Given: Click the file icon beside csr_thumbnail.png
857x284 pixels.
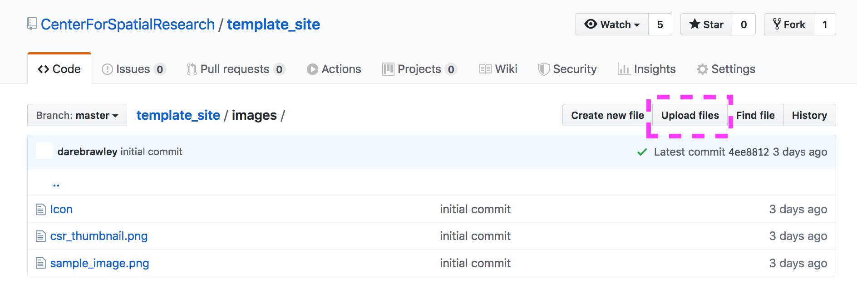Looking at the screenshot, I should tap(41, 236).
